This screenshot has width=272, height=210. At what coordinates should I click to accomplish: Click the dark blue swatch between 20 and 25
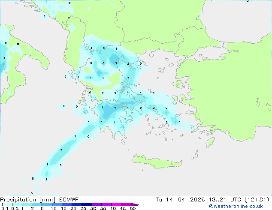(x=77, y=204)
